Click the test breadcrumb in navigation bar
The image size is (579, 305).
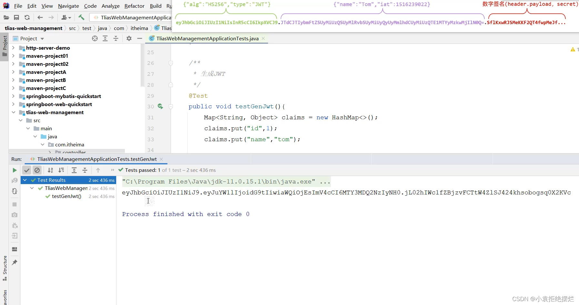pyautogui.click(x=87, y=28)
